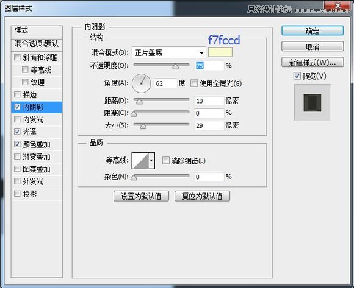This screenshot has width=354, height=288.
Task: Enable the 图案叠加 checkbox
Action: tap(17, 169)
